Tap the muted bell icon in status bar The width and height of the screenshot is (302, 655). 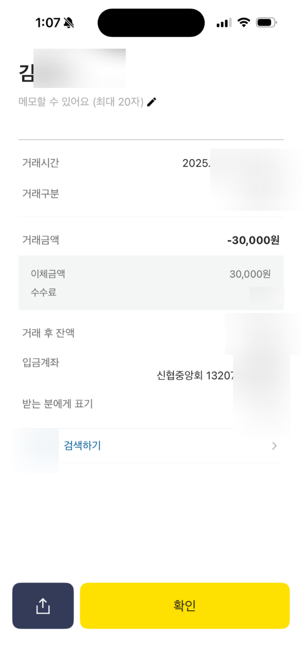click(69, 23)
